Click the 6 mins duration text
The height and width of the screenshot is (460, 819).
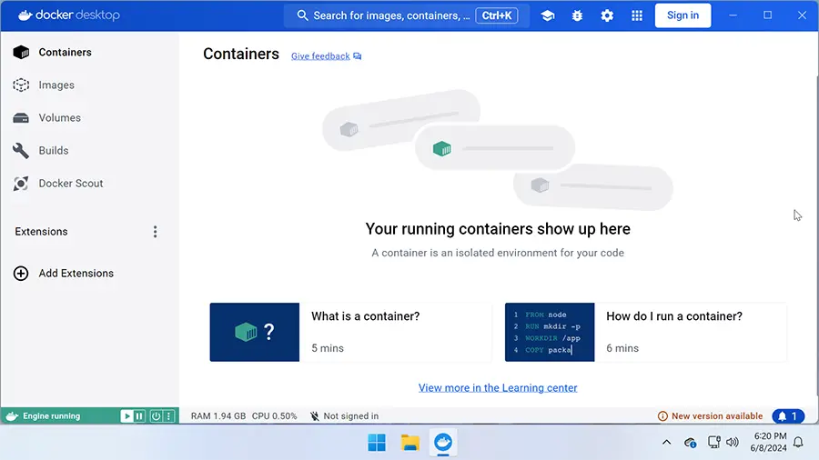622,348
